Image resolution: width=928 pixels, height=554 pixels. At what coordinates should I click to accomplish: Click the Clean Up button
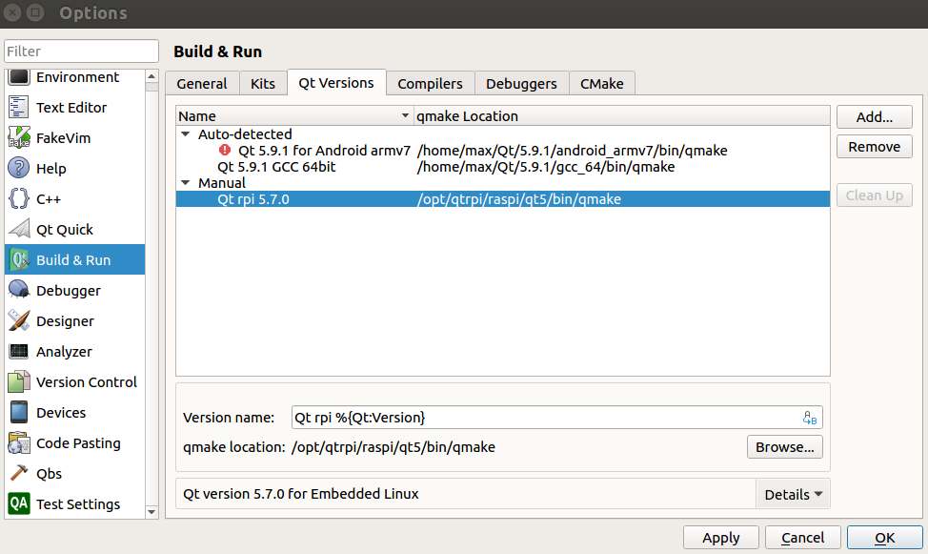[x=874, y=195]
